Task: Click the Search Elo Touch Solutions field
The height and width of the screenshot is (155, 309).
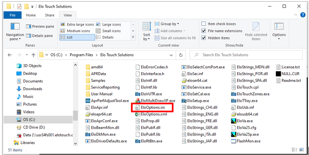Action: (x=246, y=55)
